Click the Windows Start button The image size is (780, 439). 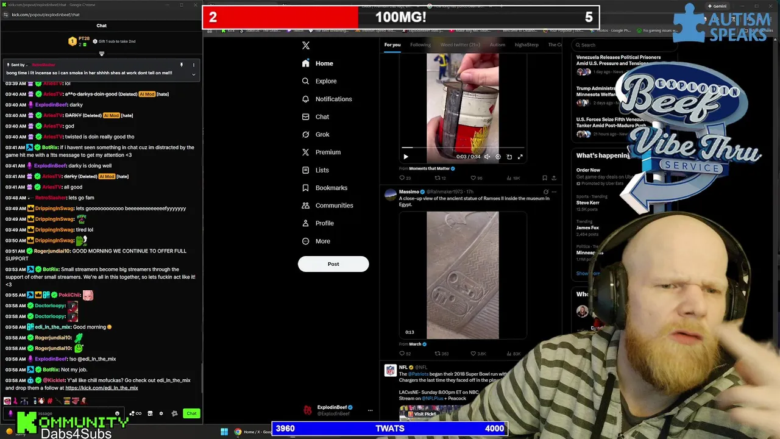(x=224, y=432)
